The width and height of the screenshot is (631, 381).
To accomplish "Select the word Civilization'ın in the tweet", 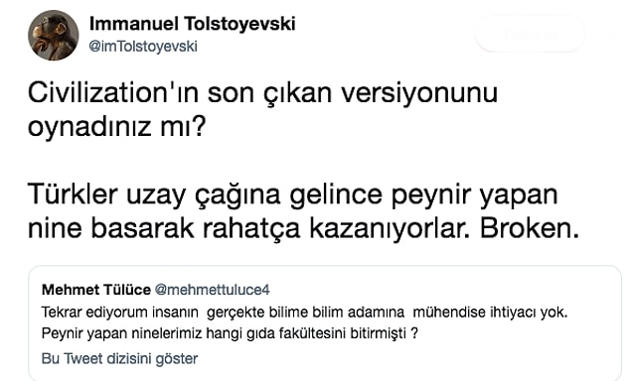I will point(113,93).
